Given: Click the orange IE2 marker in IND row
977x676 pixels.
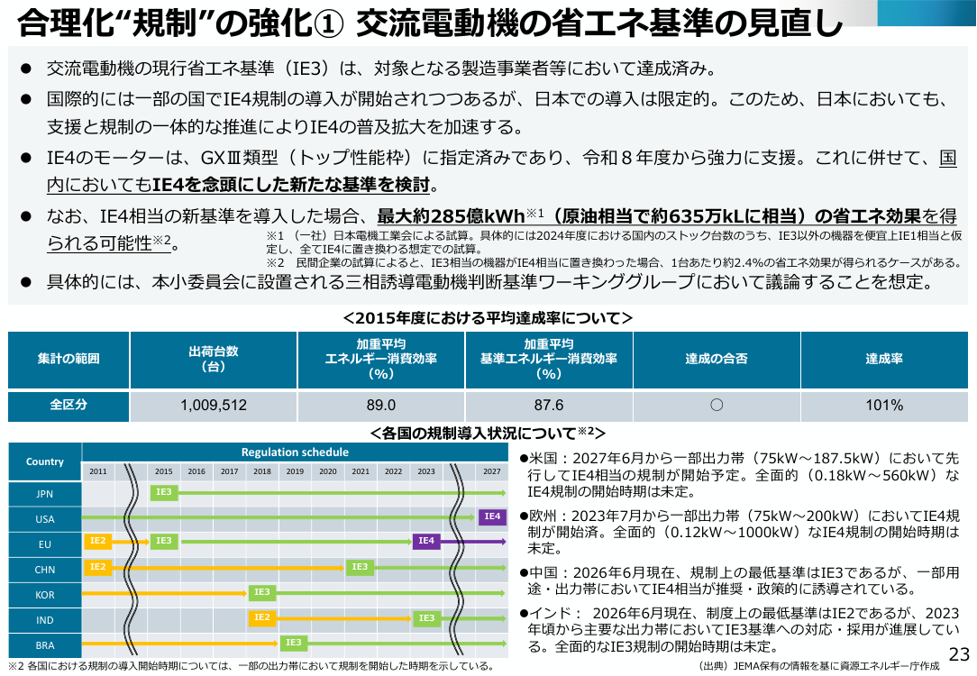Looking at the screenshot, I should coord(261,617).
